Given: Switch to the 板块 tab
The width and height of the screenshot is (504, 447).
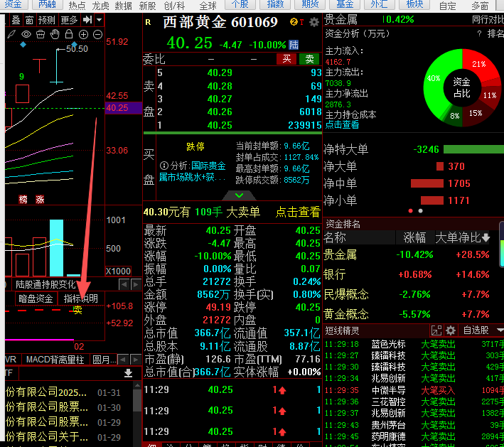Looking at the screenshot, I should click(414, 4).
